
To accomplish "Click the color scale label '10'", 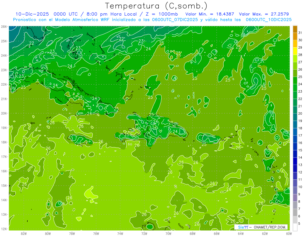I will (300, 187).
